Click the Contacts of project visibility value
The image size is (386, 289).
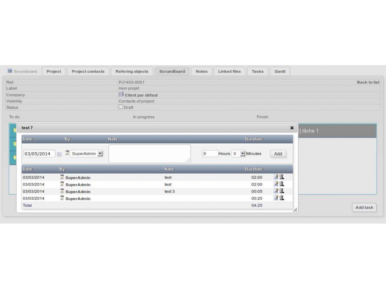pyautogui.click(x=136, y=101)
